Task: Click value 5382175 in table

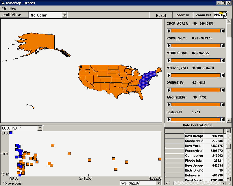Action: [x=217, y=146]
